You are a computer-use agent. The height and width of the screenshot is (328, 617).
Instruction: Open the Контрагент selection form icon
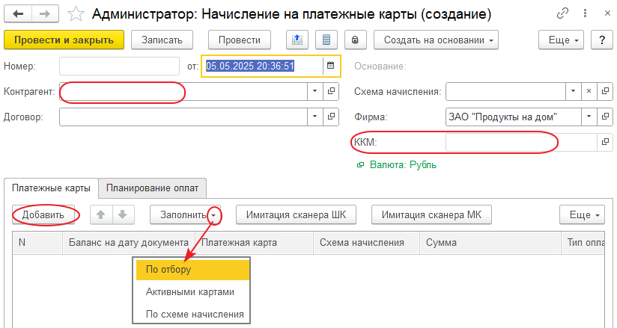[x=330, y=91]
